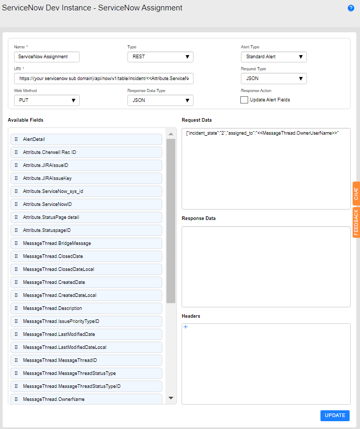Enable the Update Alert Fields checkbox
Viewport: 360px width, 429px height.
tap(244, 100)
